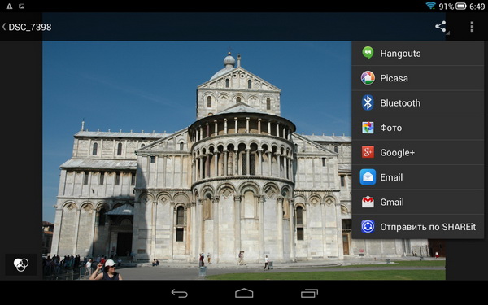Share the photo via Google+
This screenshot has height=305, width=488.
pos(418,153)
